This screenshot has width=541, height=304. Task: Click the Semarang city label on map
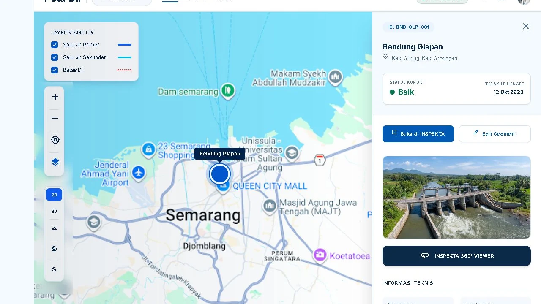(203, 215)
